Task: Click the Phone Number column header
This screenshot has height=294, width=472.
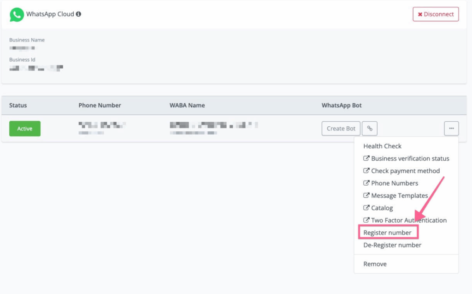Action: [x=100, y=106]
